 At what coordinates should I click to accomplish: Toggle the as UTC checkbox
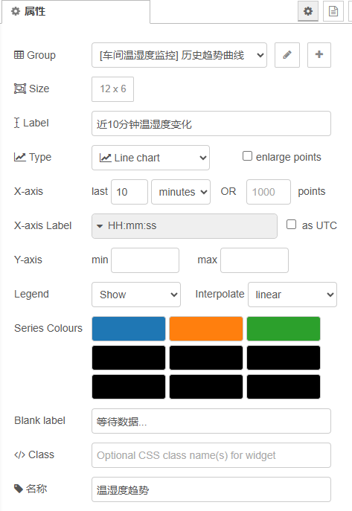point(291,225)
